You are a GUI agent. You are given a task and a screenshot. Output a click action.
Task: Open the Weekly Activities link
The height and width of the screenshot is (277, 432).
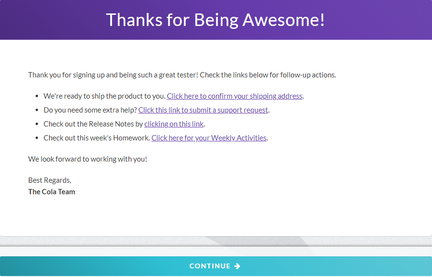[209, 138]
